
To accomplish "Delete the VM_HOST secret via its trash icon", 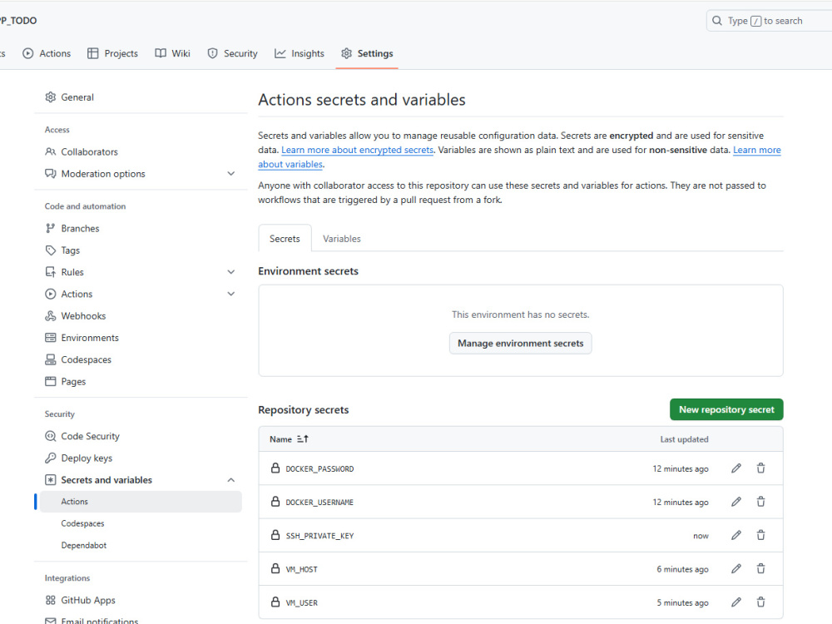I will point(761,569).
